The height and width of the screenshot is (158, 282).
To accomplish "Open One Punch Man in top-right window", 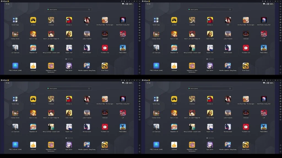I will click(x=246, y=20).
